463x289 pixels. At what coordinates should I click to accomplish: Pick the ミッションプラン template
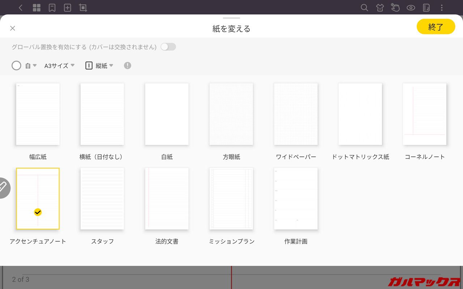[231, 199]
